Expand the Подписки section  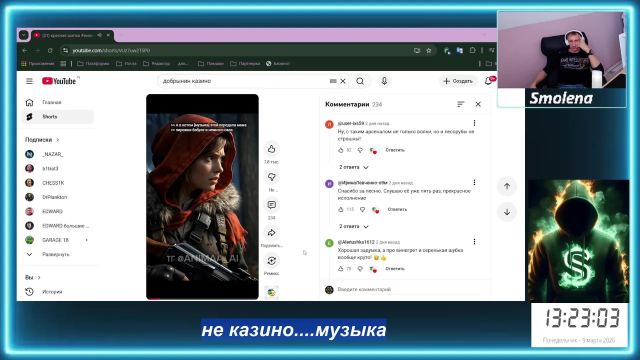pyautogui.click(x=42, y=140)
